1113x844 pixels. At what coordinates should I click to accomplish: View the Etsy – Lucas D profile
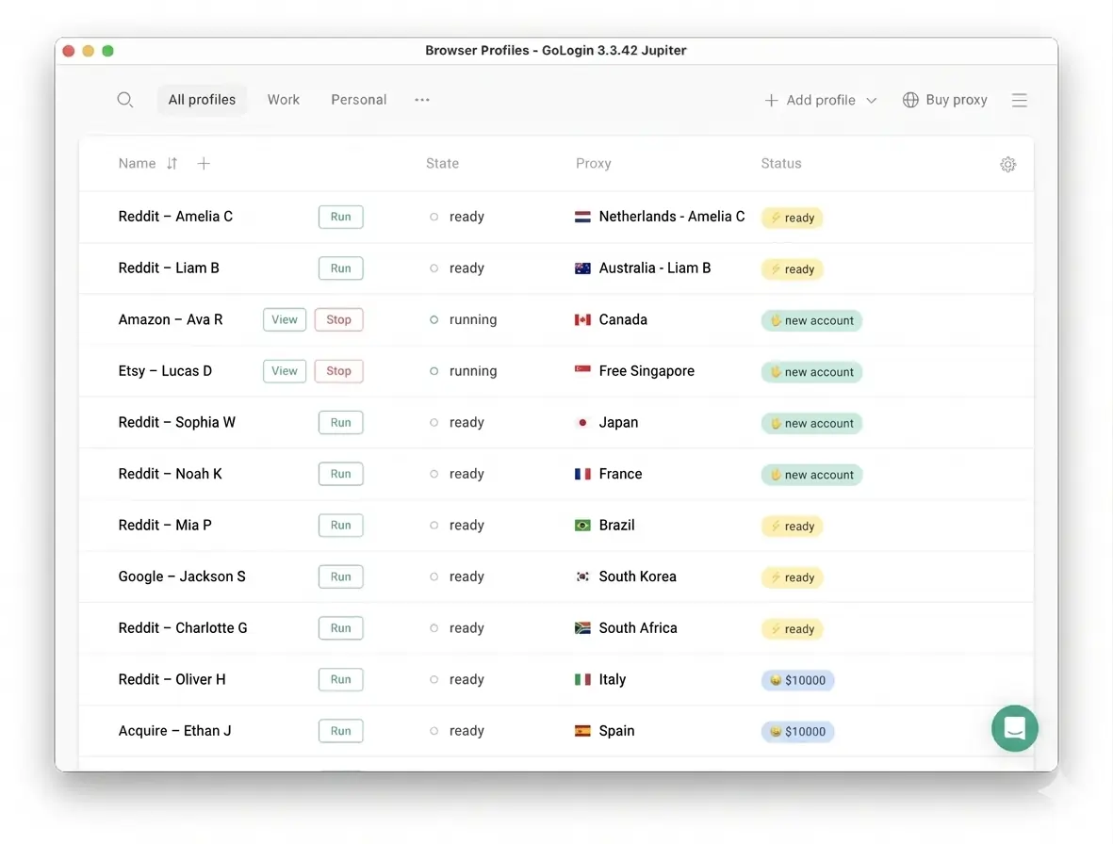pyautogui.click(x=284, y=371)
